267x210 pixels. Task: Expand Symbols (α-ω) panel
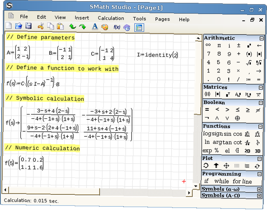pos(259,189)
